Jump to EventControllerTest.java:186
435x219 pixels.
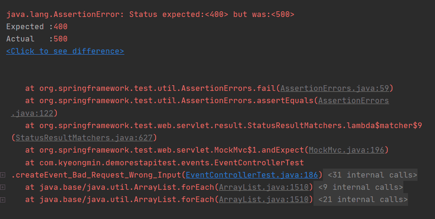252,175
